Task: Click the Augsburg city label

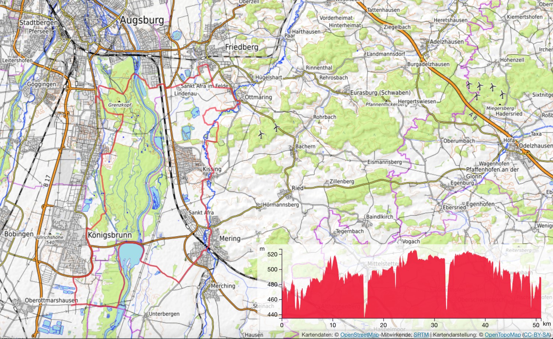Action: pyautogui.click(x=142, y=20)
